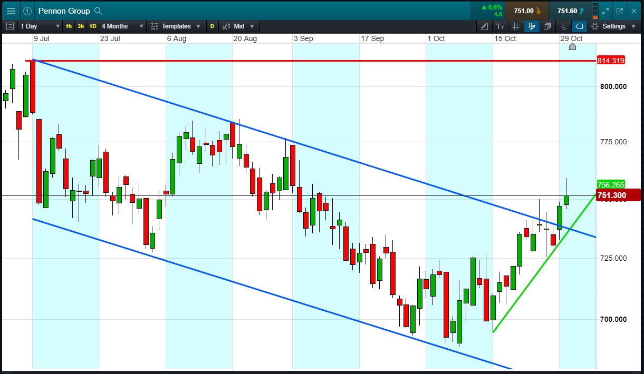644x374 pixels.
Task: Click the 775.000 price axis label
Action: click(613, 142)
